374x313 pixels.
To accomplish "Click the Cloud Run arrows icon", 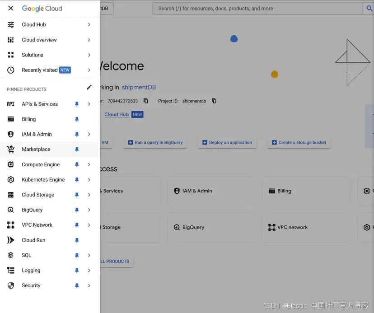I will coord(11,240).
